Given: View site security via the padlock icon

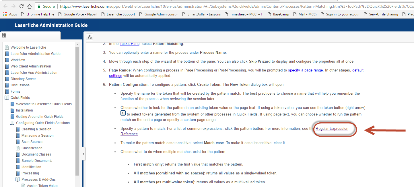Looking at the screenshot, I should click(x=39, y=6).
